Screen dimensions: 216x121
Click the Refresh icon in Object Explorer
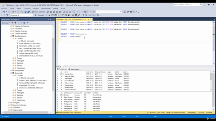point(24,23)
